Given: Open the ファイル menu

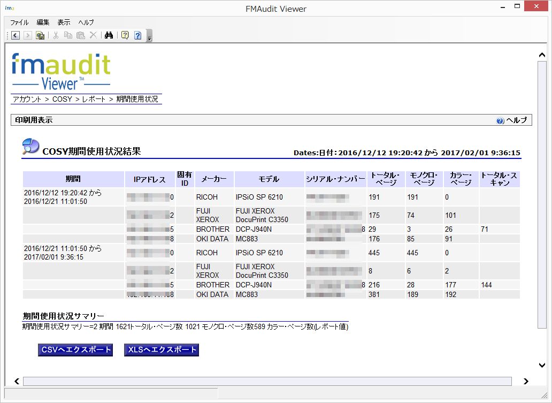Looking at the screenshot, I should pyautogui.click(x=19, y=22).
